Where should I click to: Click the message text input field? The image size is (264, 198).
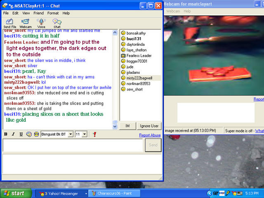click(x=73, y=145)
